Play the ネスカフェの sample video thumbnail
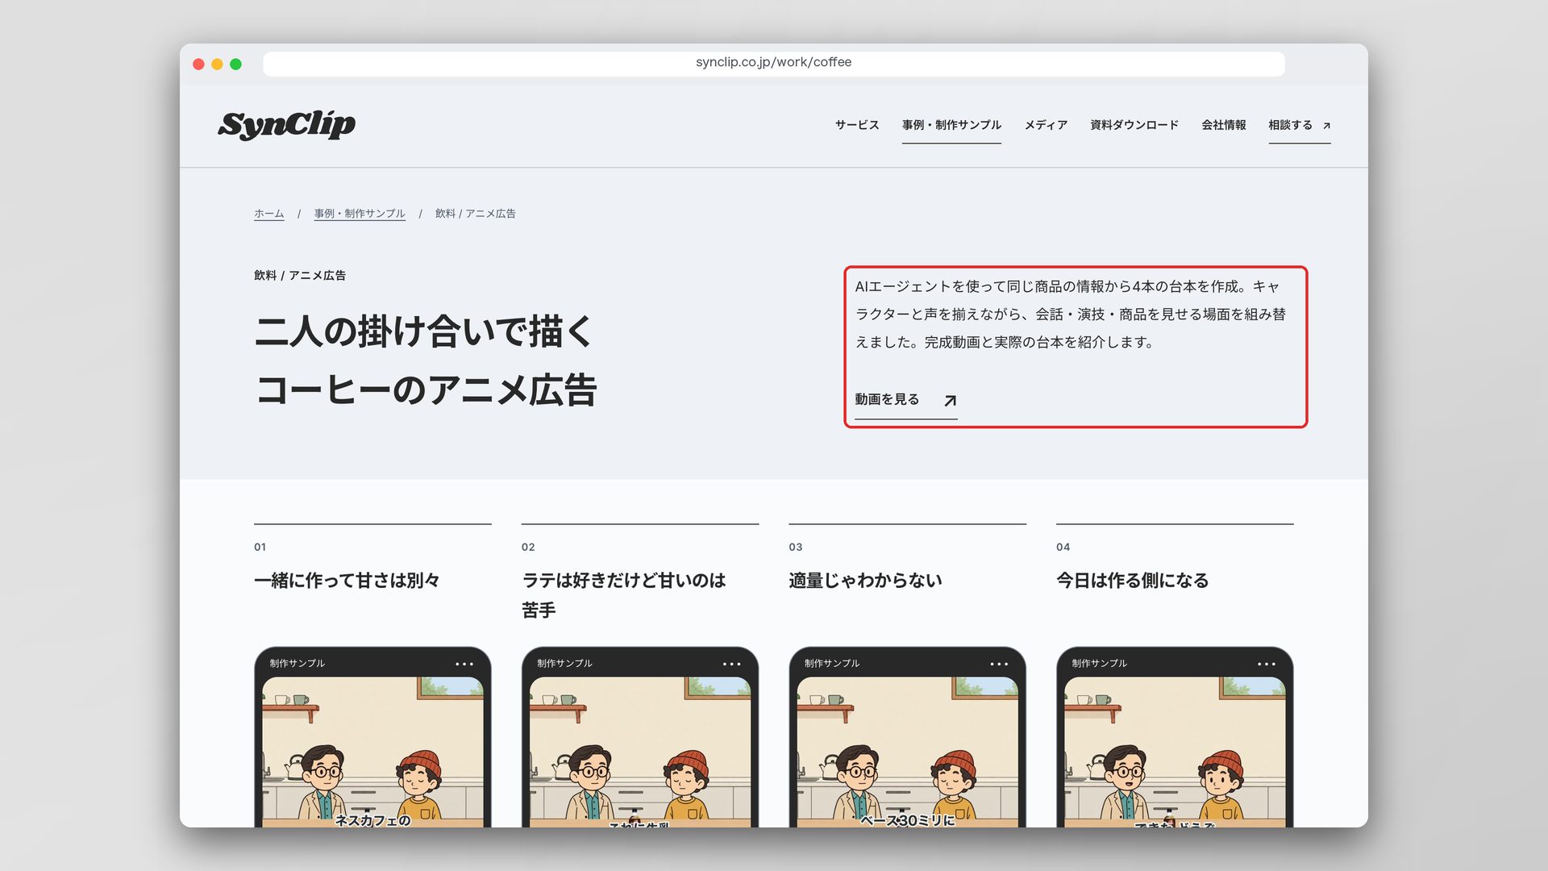 372,752
